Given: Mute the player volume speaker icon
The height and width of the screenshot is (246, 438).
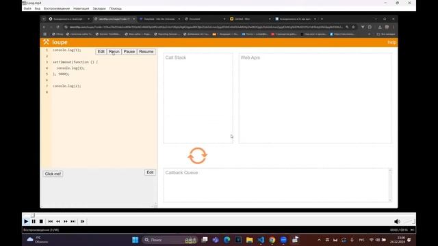Looking at the screenshot, I should pos(397,221).
